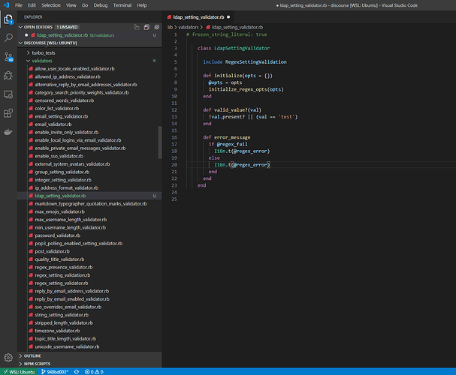456x375 pixels.
Task: Open regex_setting_validation.rb file
Action: point(62,275)
